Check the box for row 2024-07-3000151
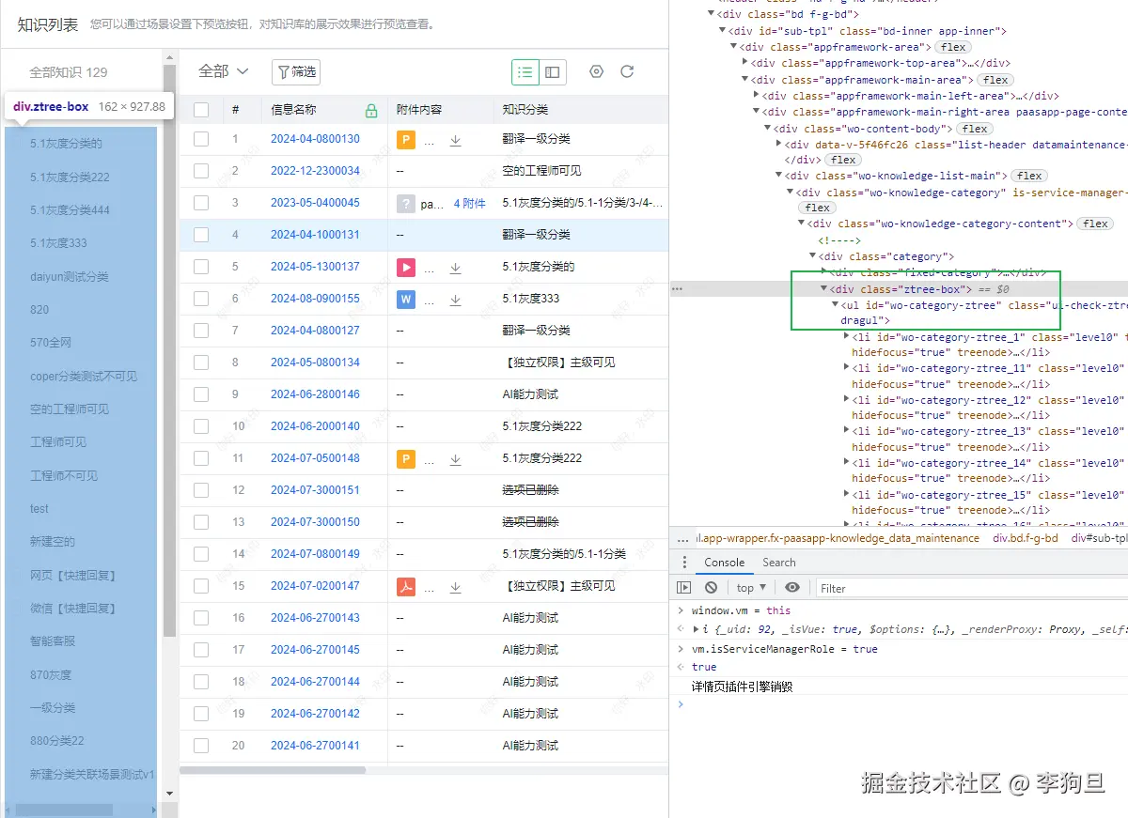 pos(201,490)
